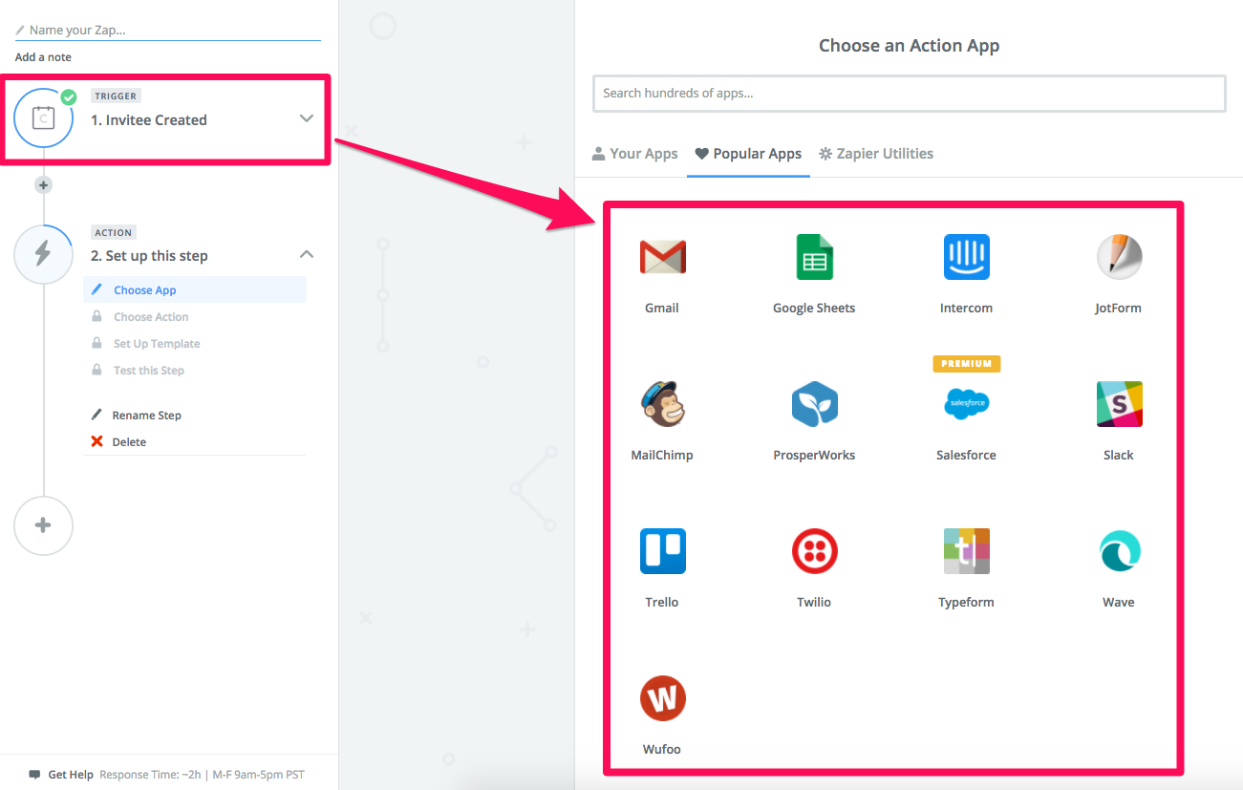This screenshot has width=1243, height=790.
Task: Choose the Wufoo app icon
Action: (x=662, y=698)
